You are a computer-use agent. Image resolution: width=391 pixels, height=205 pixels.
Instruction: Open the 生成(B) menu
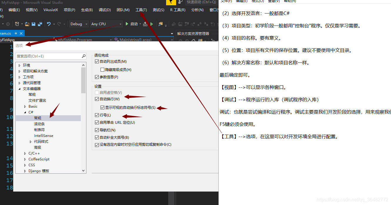tap(87, 10)
